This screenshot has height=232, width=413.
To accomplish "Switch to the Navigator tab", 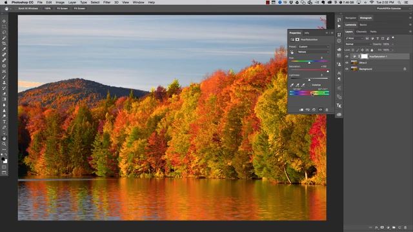I will (350, 18).
